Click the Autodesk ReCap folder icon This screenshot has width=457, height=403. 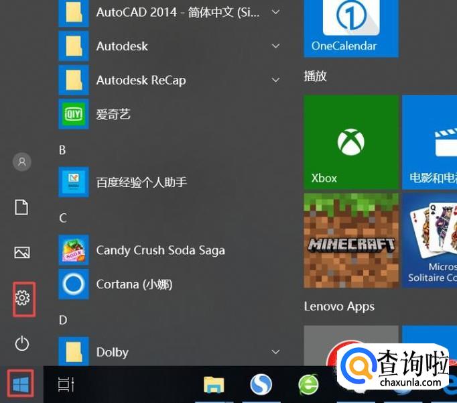74,80
